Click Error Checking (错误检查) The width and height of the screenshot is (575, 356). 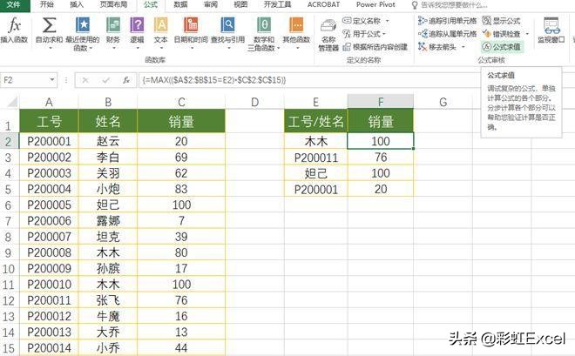(501, 34)
